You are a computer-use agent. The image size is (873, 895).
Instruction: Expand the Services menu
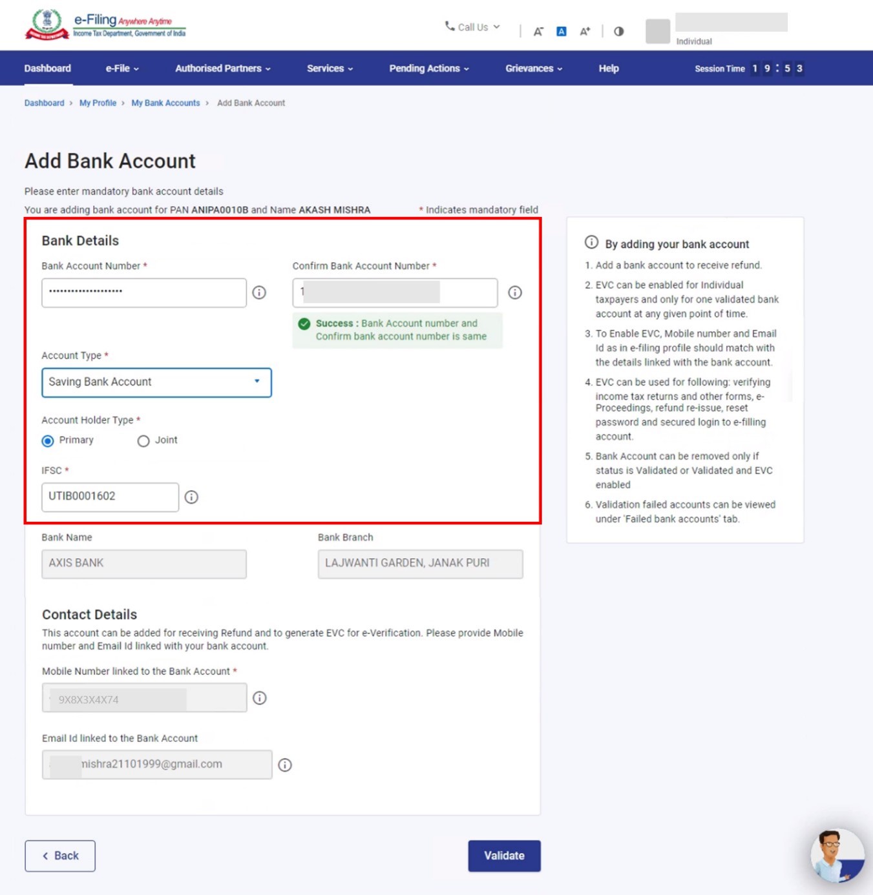[330, 68]
